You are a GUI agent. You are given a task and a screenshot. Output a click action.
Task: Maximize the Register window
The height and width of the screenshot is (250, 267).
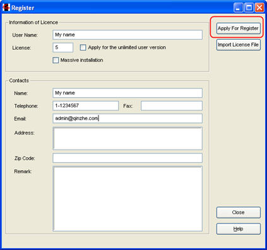pyautogui.click(x=249, y=8)
